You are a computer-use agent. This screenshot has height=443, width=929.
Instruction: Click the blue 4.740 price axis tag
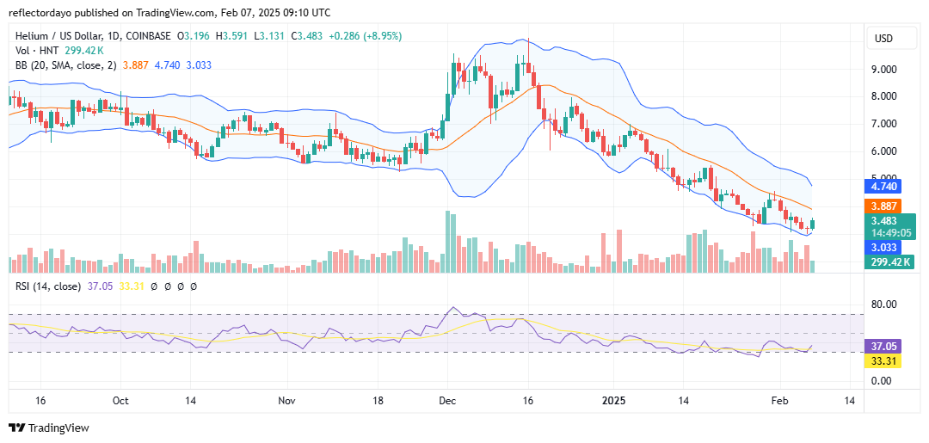click(x=883, y=187)
